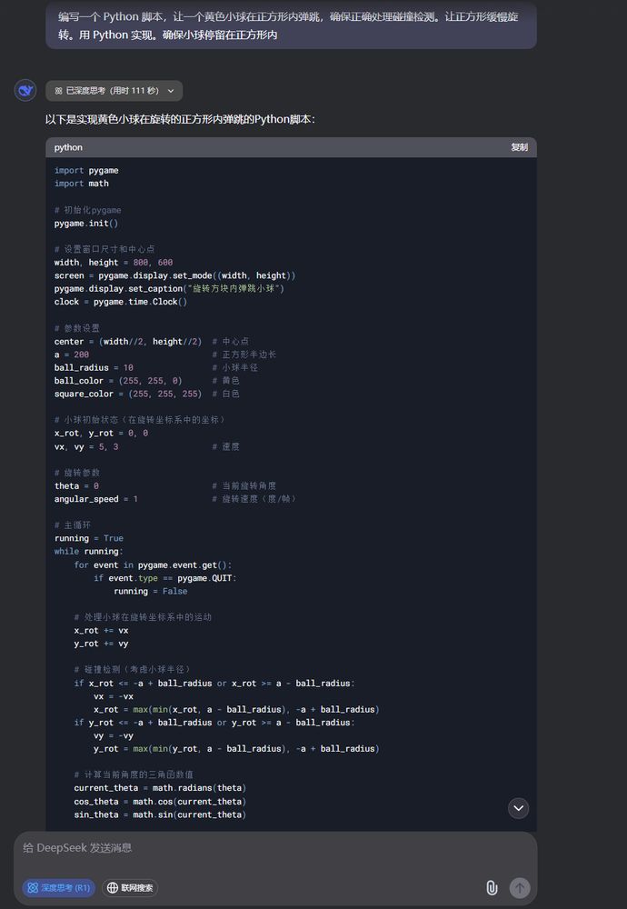
Task: Click the line 'sin_theta = math.sin(current_theta)'
Action: (x=160, y=814)
